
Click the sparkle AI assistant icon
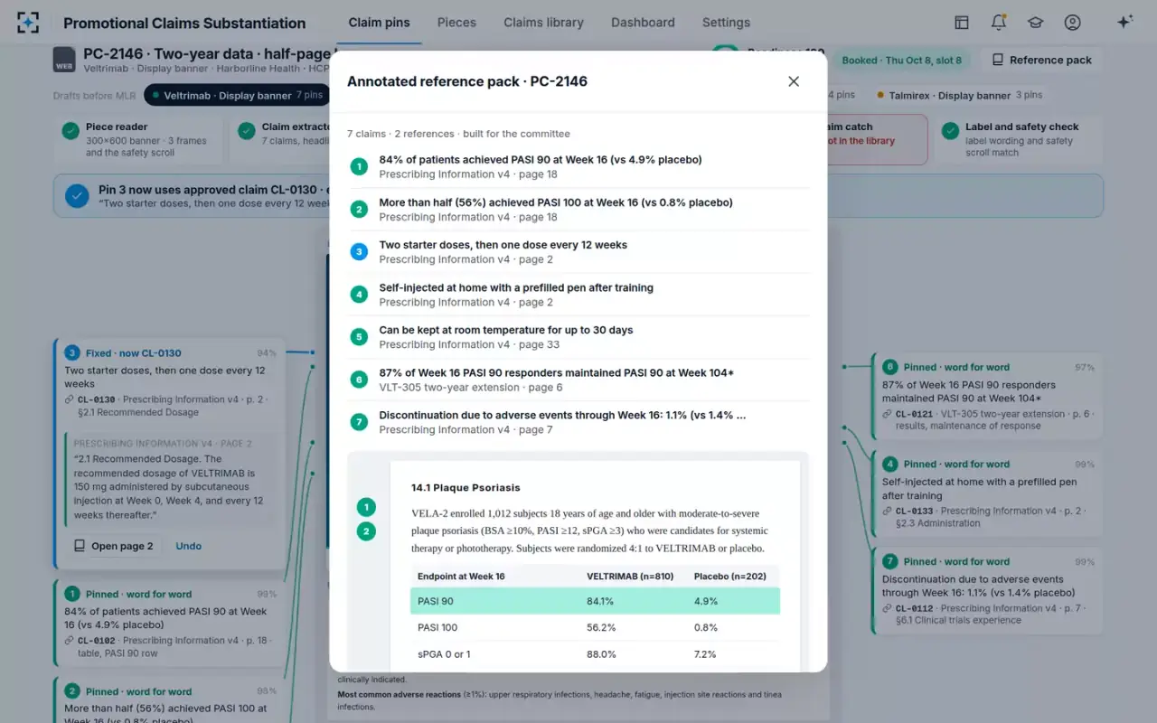[1124, 23]
